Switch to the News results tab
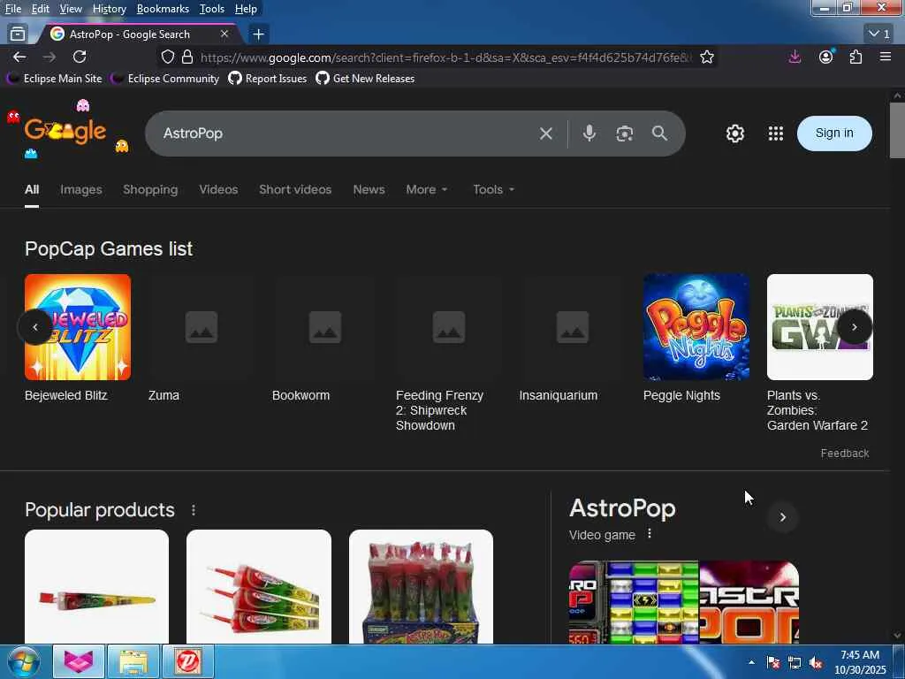 (369, 189)
